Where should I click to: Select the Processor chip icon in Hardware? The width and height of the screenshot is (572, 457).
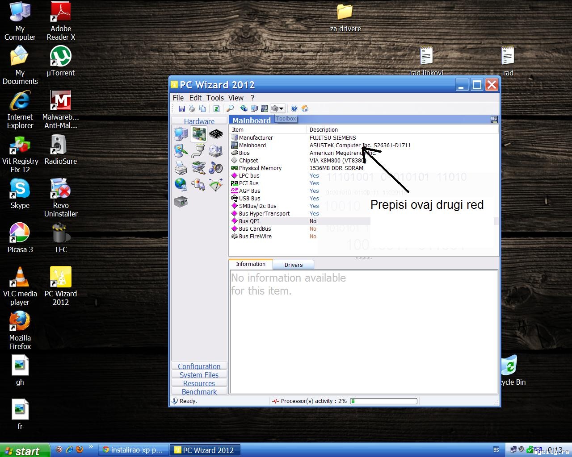point(216,134)
